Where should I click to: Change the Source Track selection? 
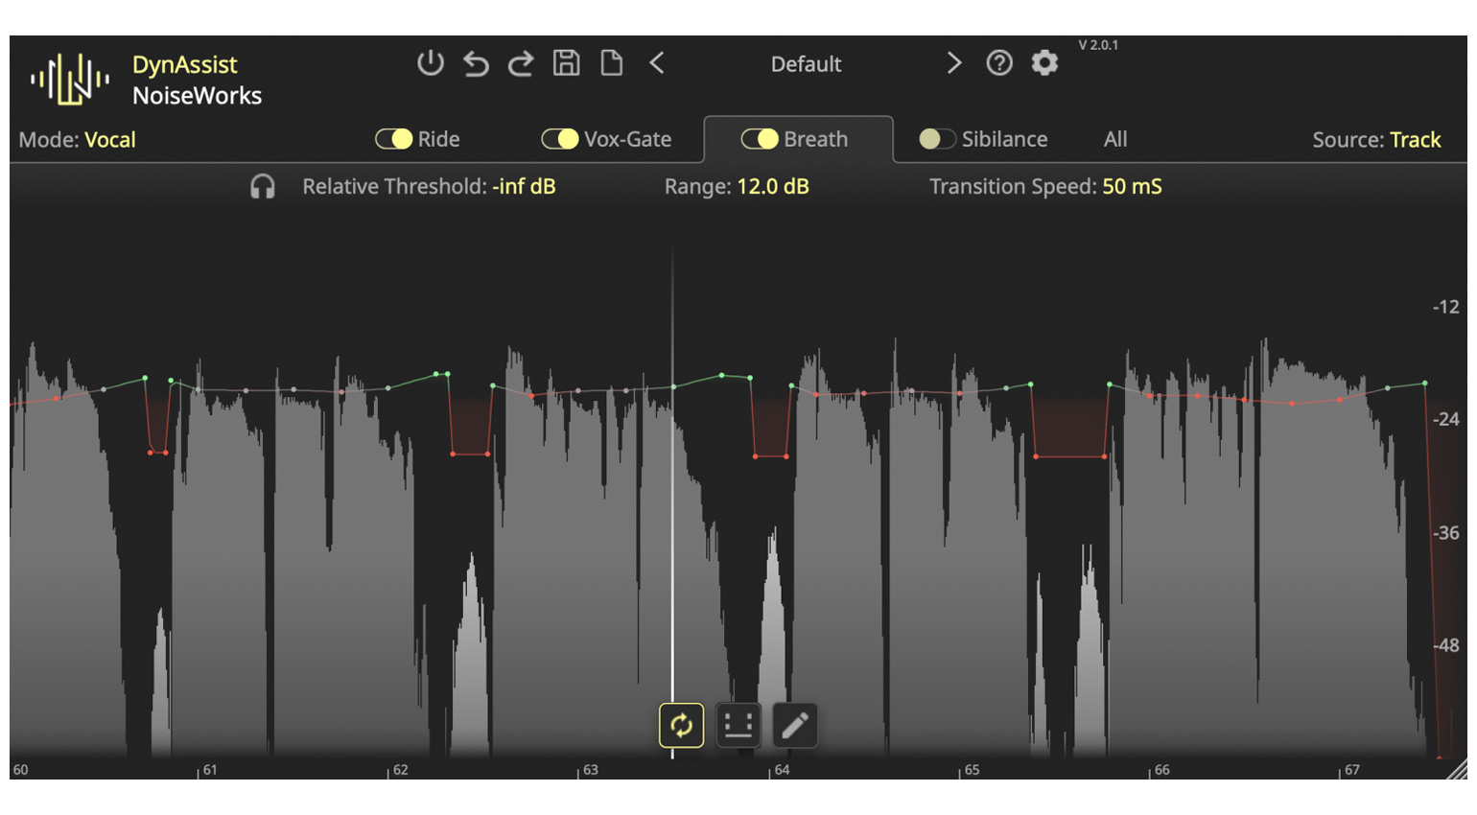1415,140
